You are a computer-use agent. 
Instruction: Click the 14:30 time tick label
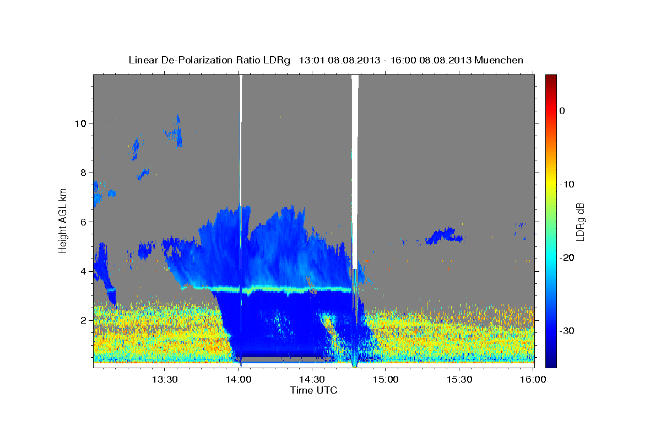tap(312, 379)
